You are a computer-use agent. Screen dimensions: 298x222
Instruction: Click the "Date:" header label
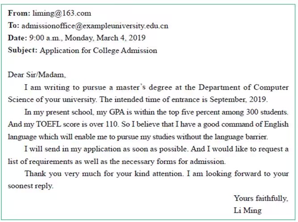[x=17, y=38]
